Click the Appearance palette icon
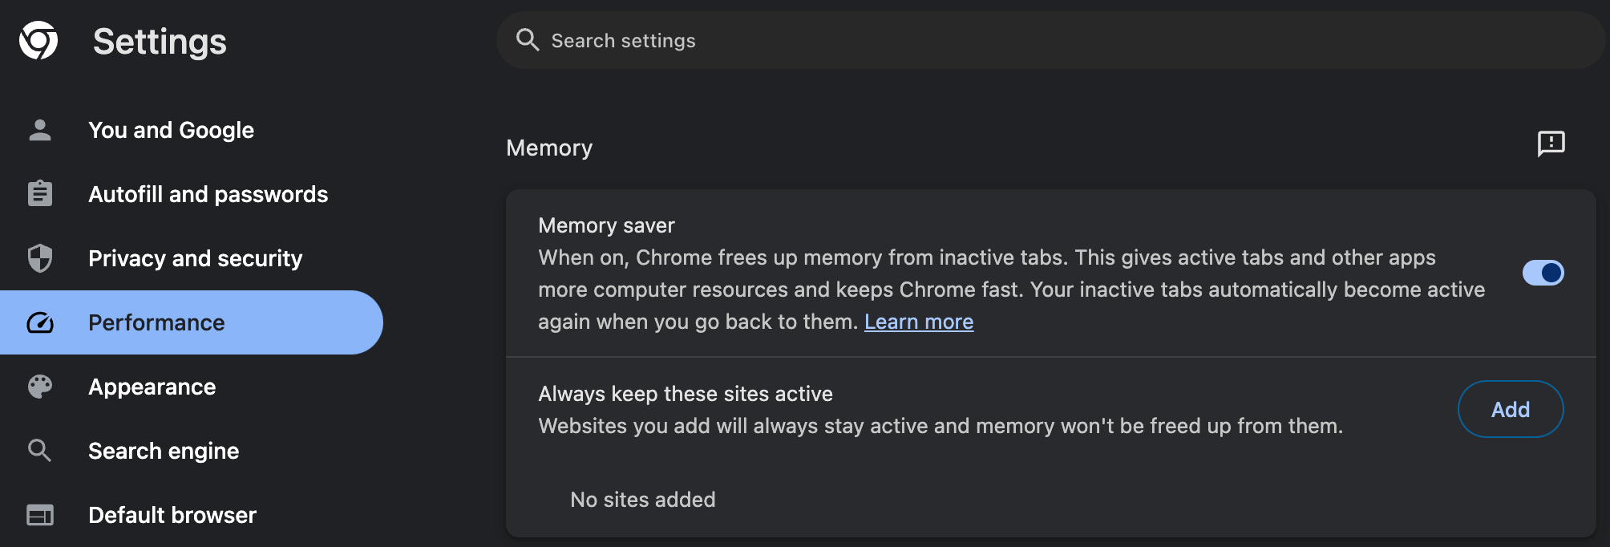This screenshot has height=547, width=1610. (40, 387)
